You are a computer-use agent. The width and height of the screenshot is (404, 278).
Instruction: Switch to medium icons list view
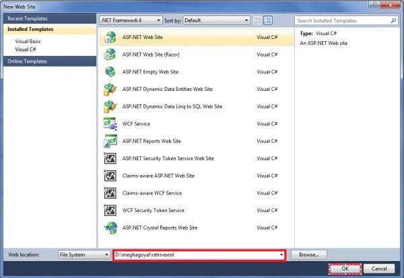click(x=268, y=20)
